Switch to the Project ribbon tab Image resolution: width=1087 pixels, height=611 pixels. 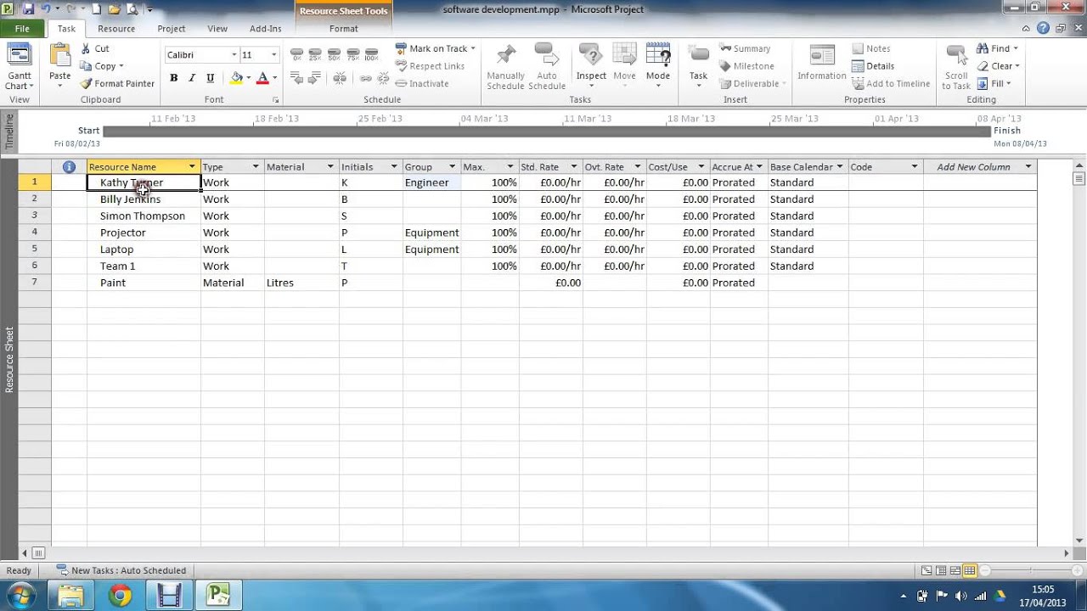pyautogui.click(x=172, y=29)
